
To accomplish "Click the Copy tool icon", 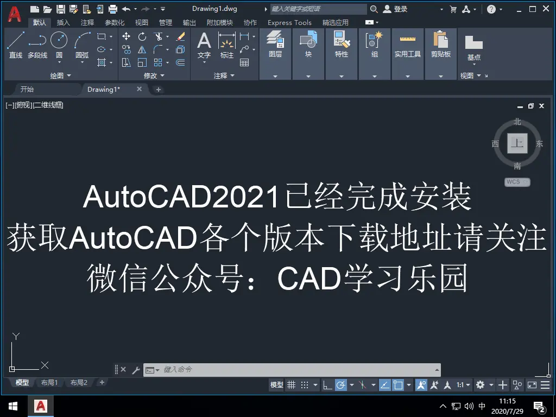I will [x=126, y=49].
